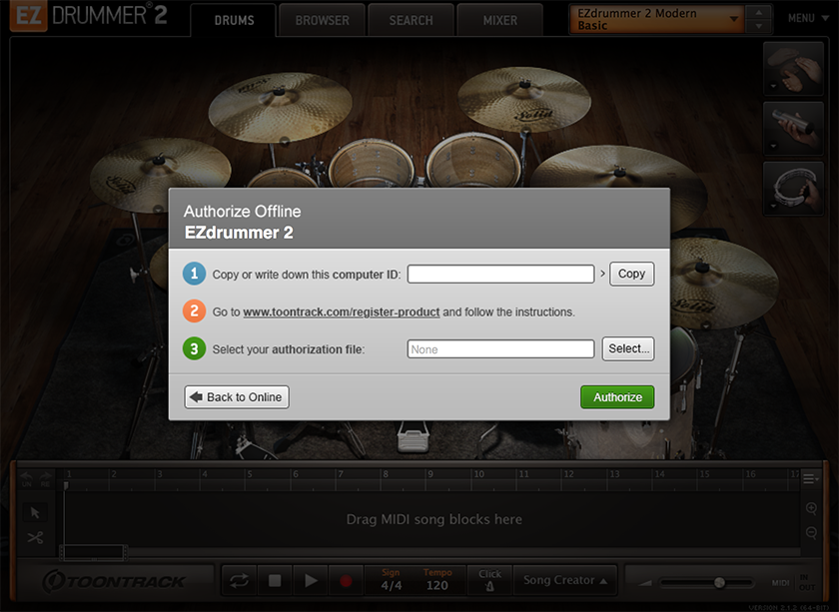Click bar 9 on the timeline ruler

click(x=430, y=474)
